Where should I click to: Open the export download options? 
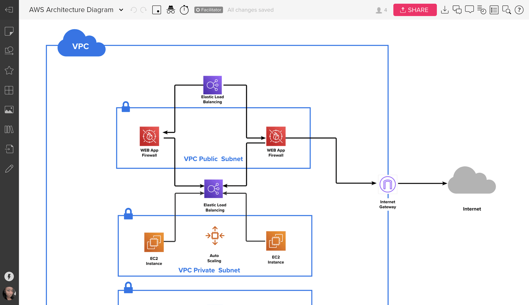pos(445,10)
